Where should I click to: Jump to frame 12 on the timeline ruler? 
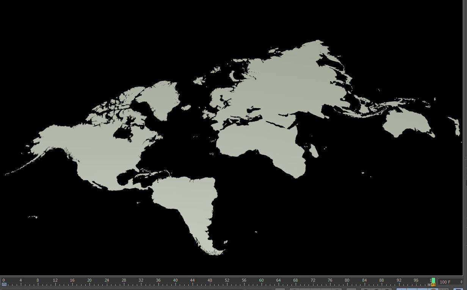[55, 280]
